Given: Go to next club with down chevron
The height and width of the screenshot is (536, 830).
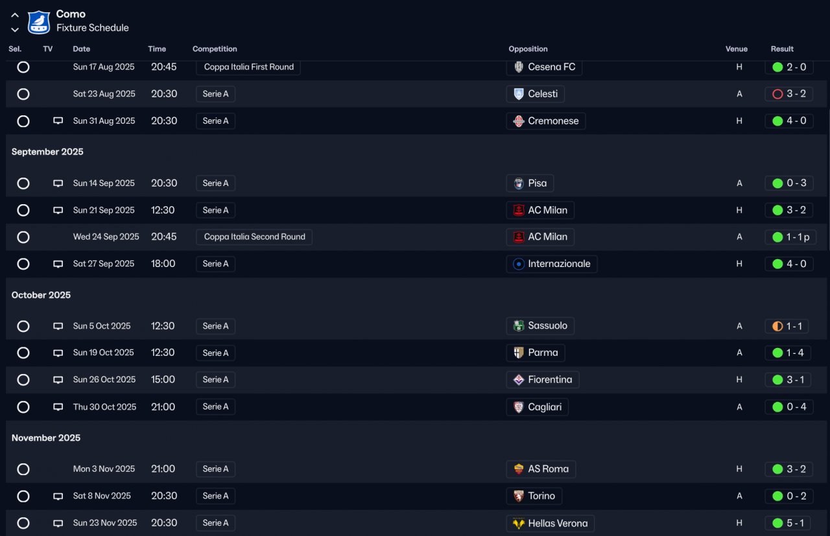Looking at the screenshot, I should point(15,29).
